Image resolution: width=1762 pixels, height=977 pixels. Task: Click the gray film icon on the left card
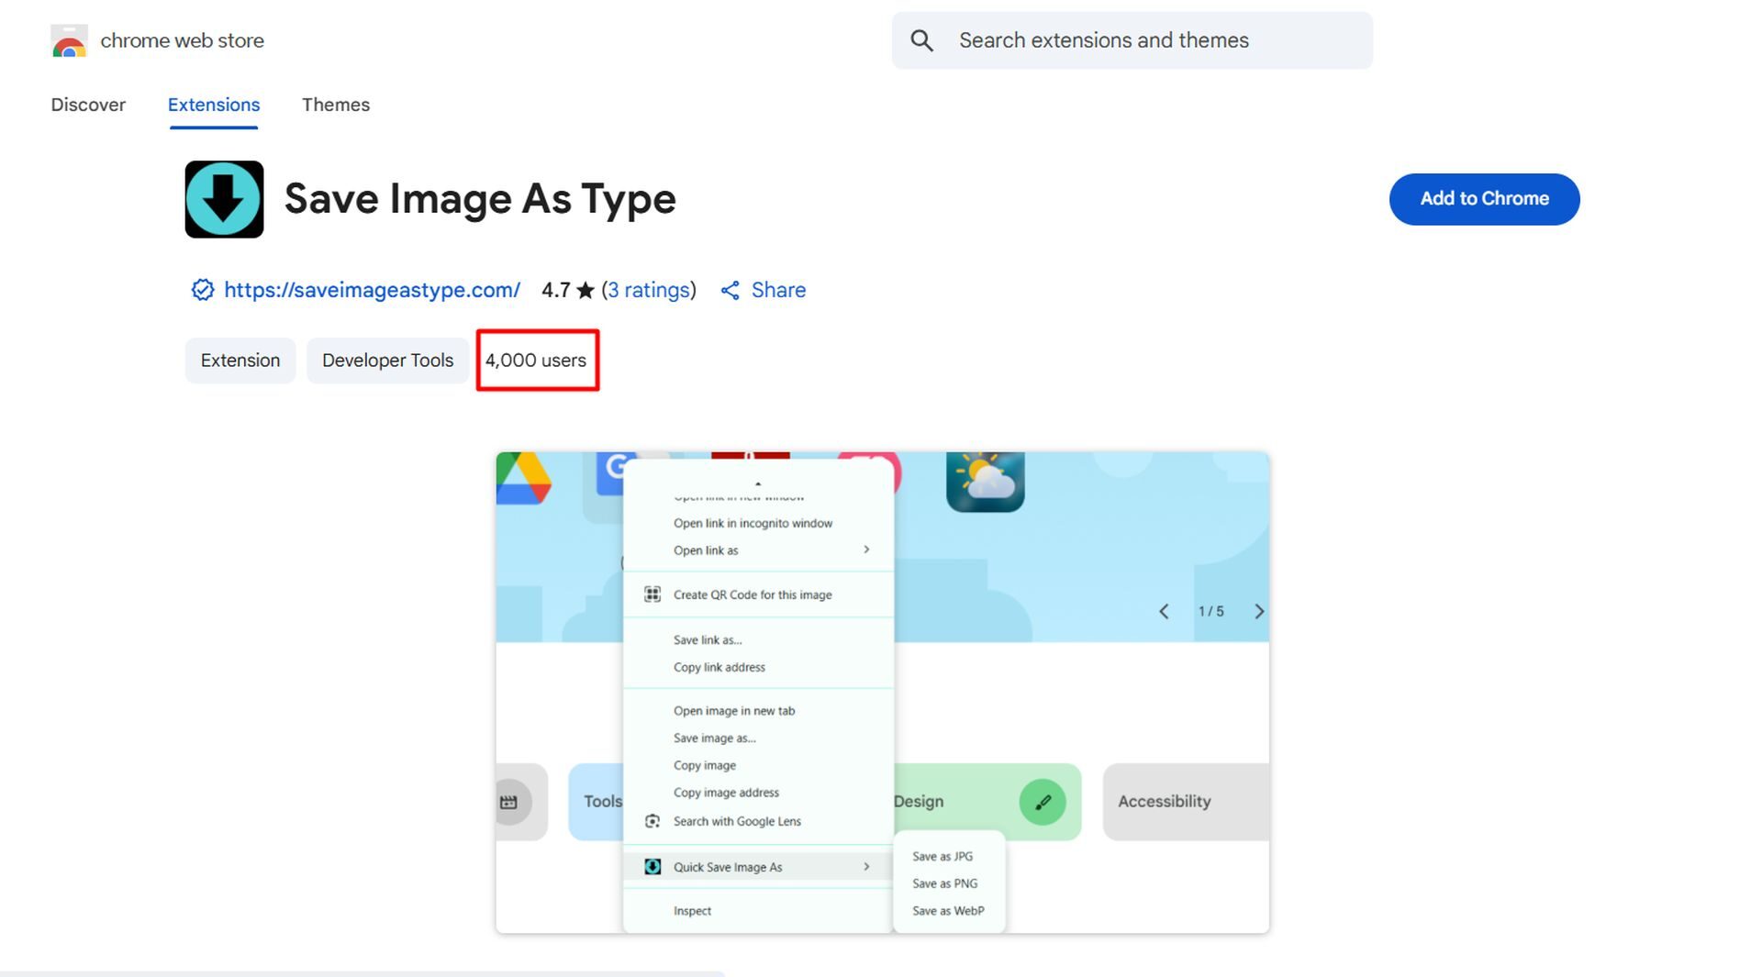click(x=508, y=802)
